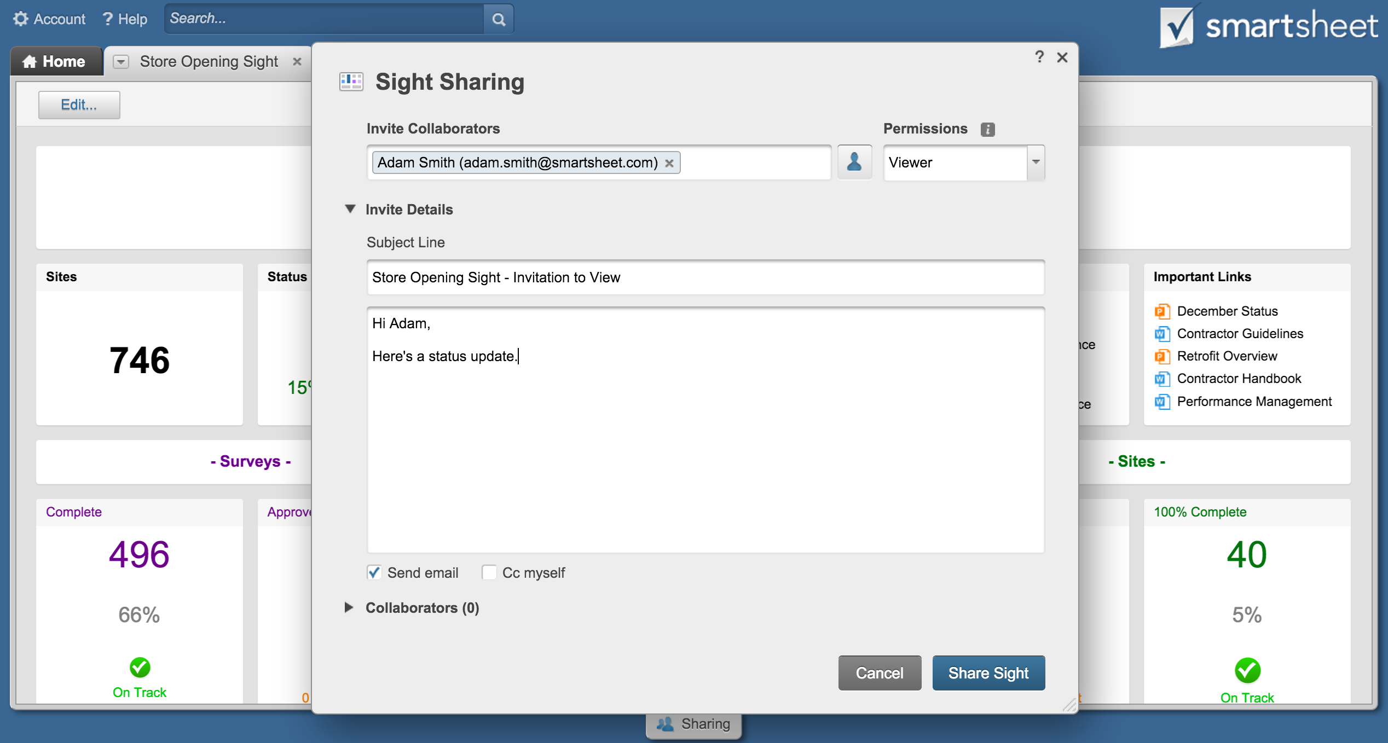This screenshot has width=1388, height=743.
Task: Click the Account gear icon
Action: point(21,19)
